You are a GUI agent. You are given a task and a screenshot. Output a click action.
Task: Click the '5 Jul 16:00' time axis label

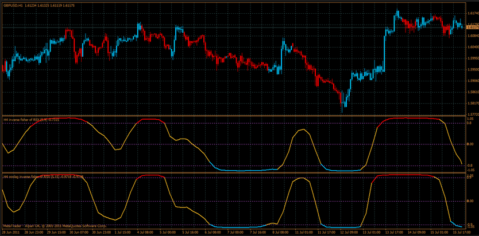[189, 233]
